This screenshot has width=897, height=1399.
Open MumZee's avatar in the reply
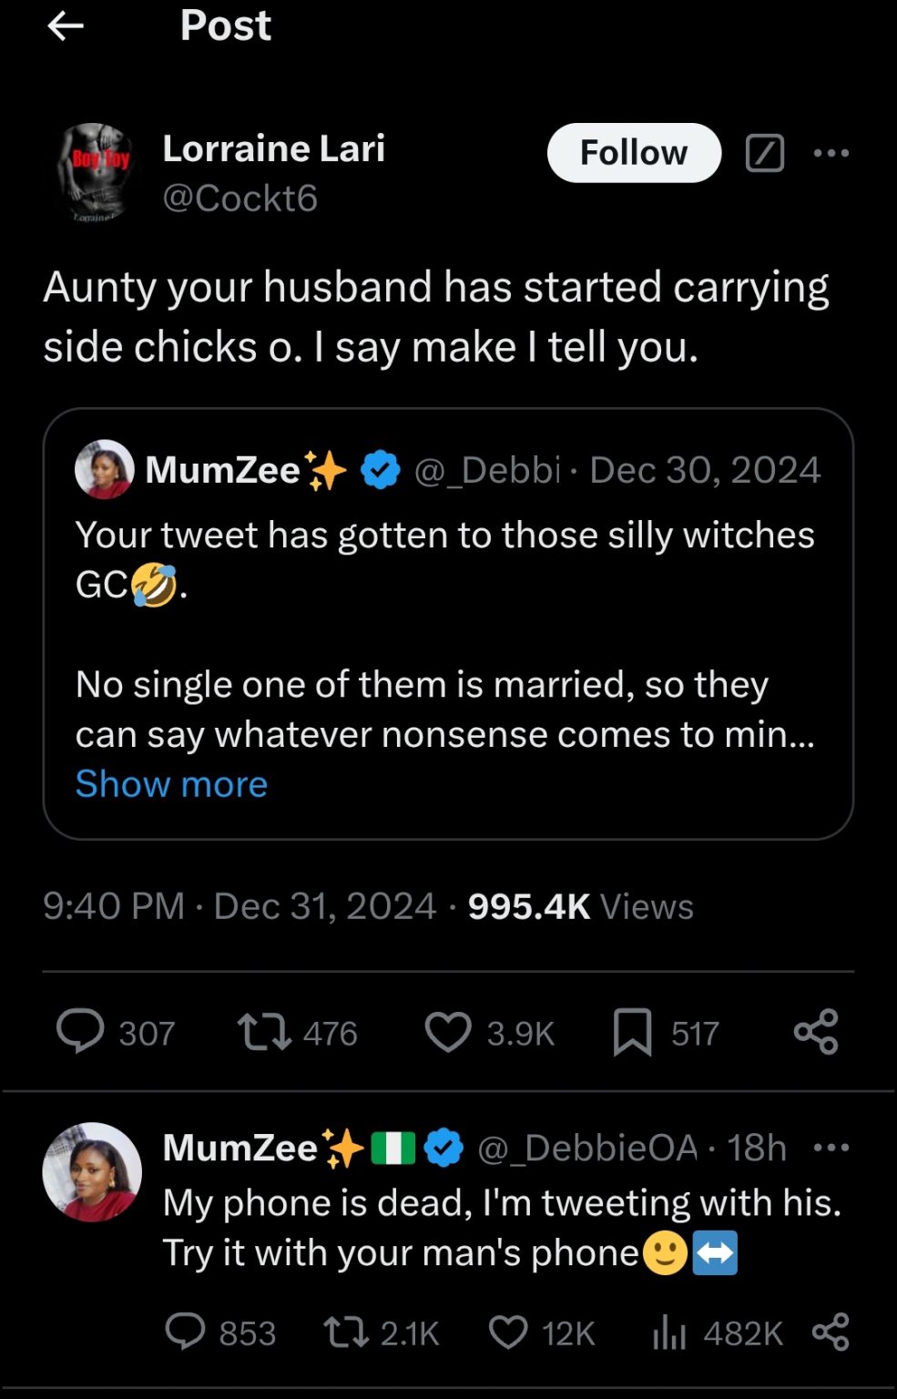point(92,1172)
